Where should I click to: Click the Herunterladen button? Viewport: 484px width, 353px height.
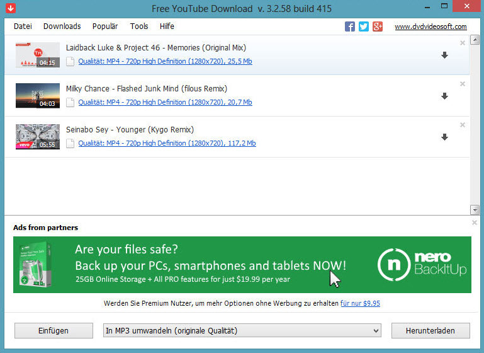point(431,331)
